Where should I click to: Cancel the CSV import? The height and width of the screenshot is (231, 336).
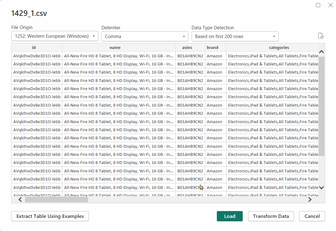(x=312, y=216)
